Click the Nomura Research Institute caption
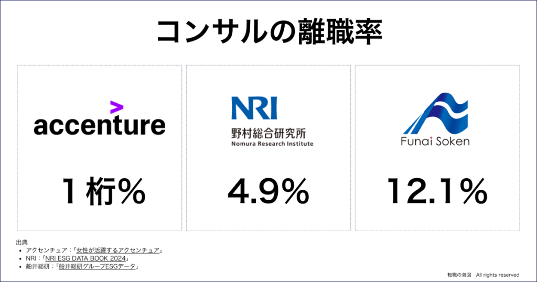Image resolution: width=537 pixels, height=282 pixels. pyautogui.click(x=272, y=144)
